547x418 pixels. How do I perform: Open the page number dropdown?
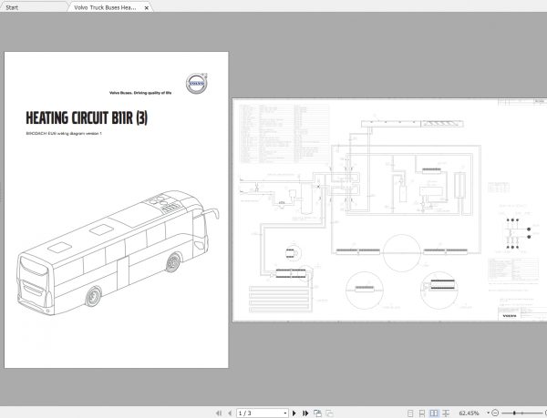(284, 413)
